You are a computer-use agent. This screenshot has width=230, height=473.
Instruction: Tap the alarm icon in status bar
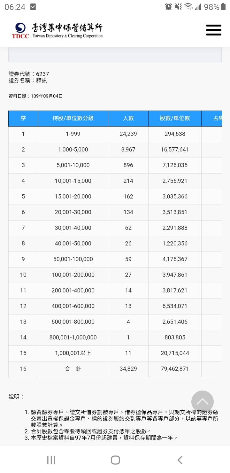pyautogui.click(x=168, y=7)
